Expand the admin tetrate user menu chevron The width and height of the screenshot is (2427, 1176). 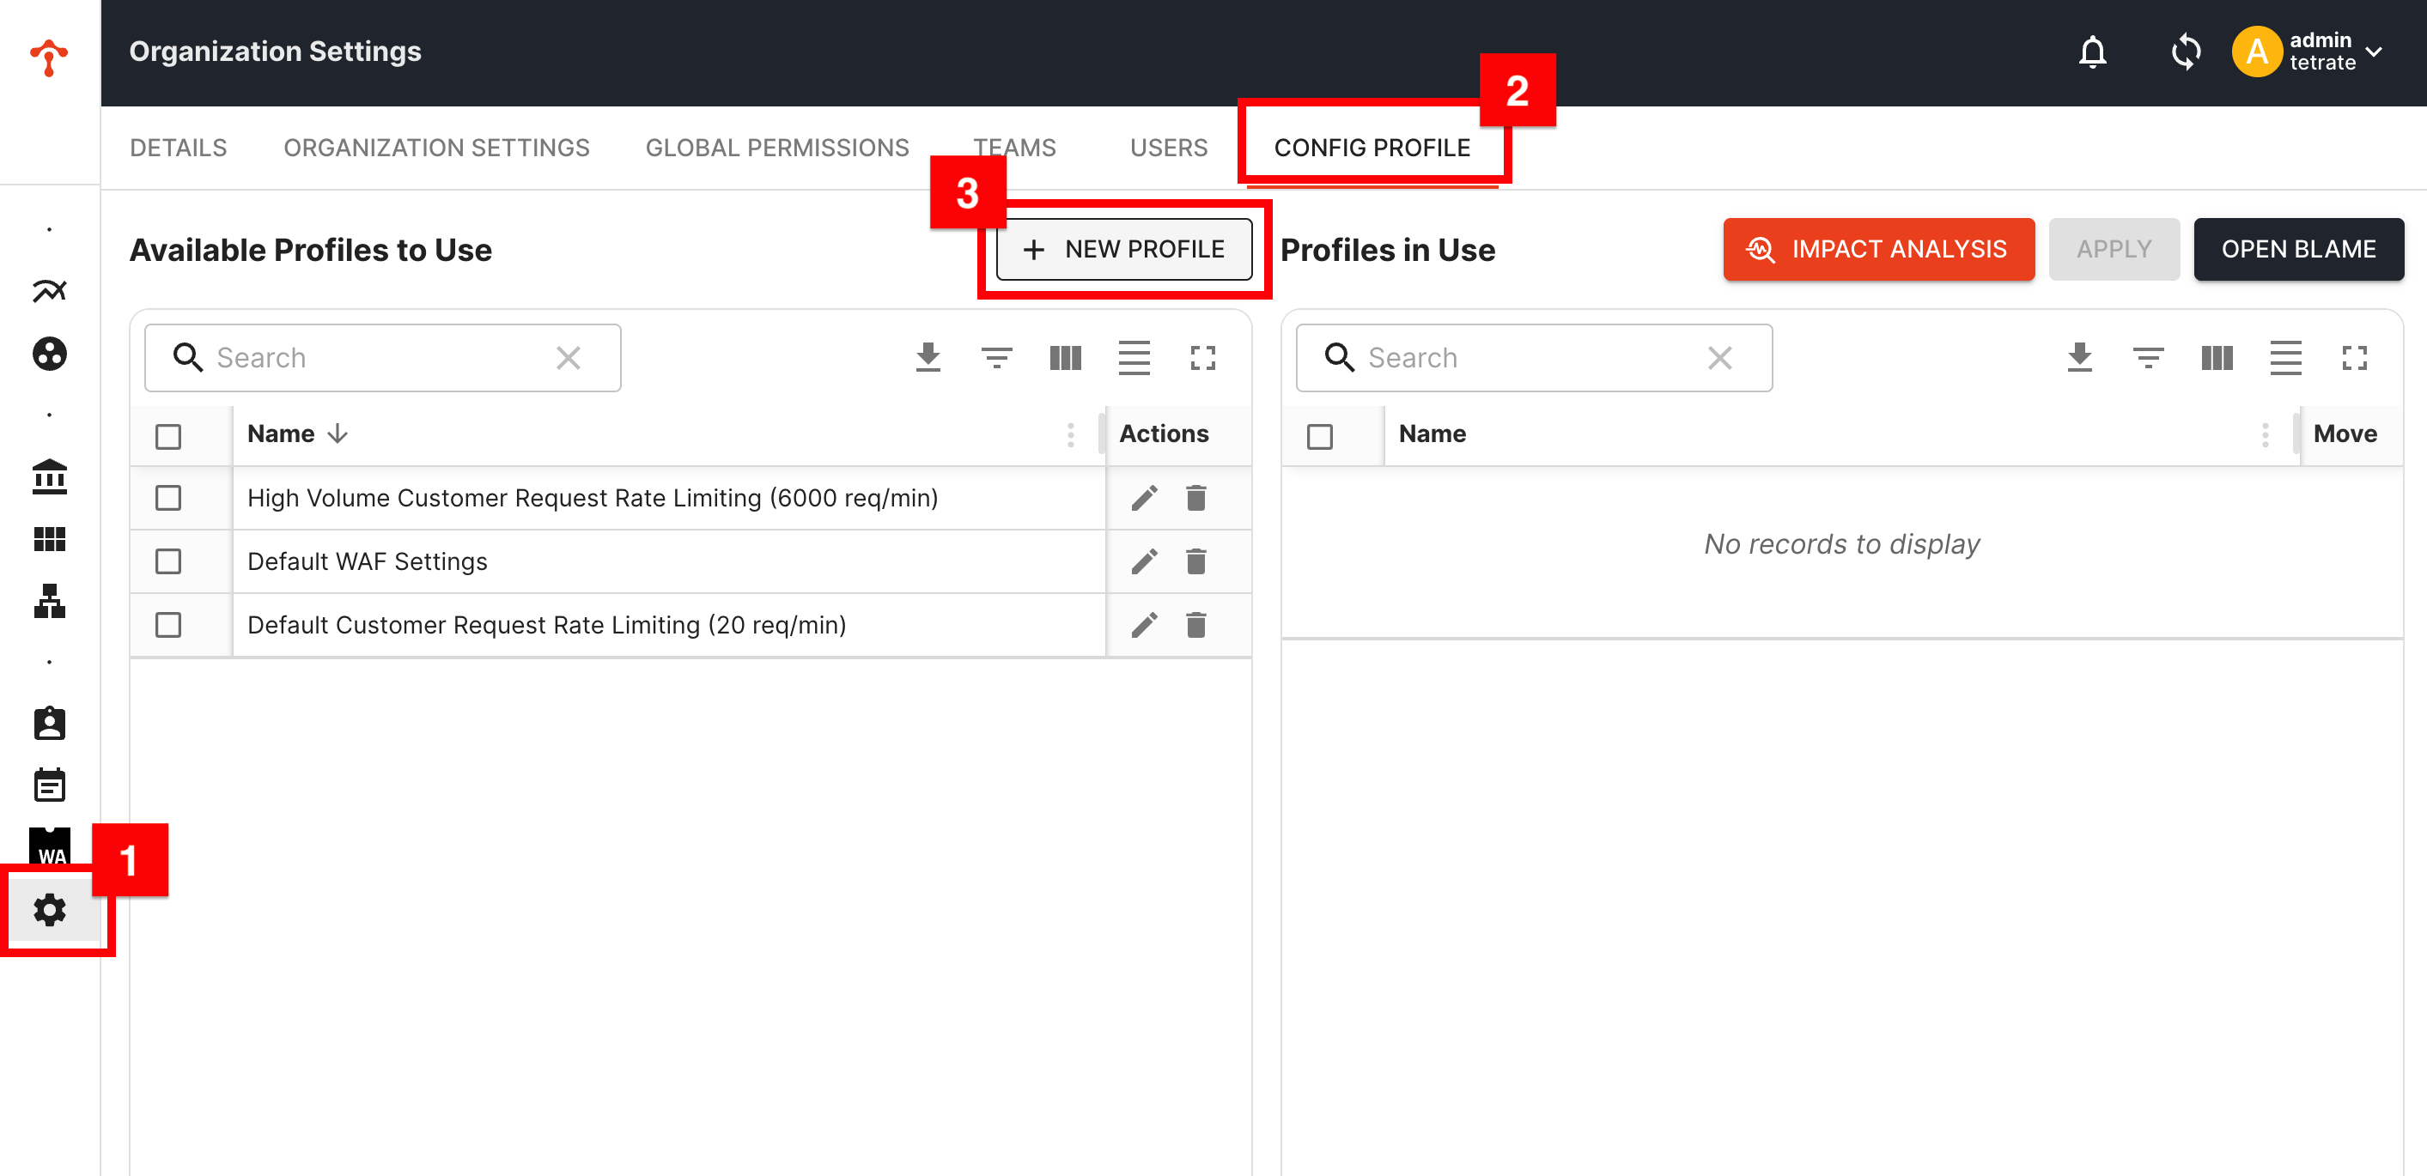(2373, 52)
